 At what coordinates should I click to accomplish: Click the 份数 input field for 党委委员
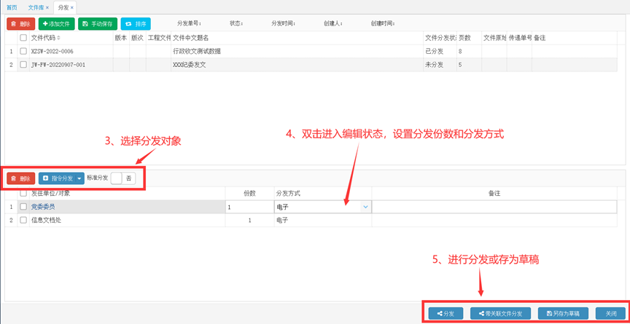[249, 207]
